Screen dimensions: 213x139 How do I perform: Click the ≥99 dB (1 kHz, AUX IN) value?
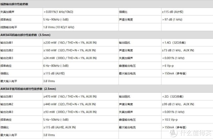click(178, 104)
